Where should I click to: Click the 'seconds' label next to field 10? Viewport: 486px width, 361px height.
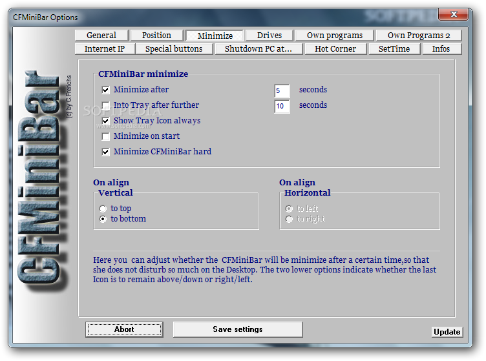(313, 105)
